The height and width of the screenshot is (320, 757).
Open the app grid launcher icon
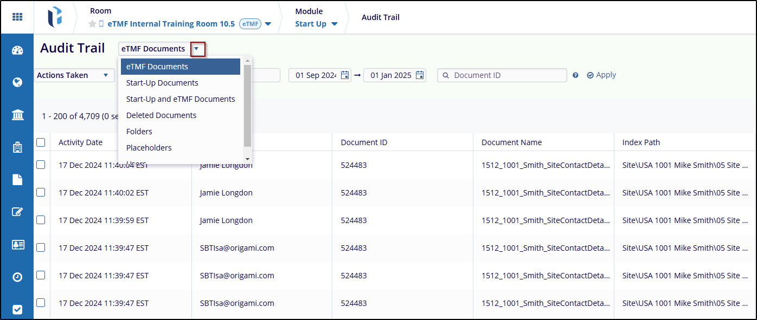pos(17,17)
